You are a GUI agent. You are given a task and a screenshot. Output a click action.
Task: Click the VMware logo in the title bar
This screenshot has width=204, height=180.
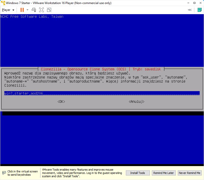pos(3,3)
